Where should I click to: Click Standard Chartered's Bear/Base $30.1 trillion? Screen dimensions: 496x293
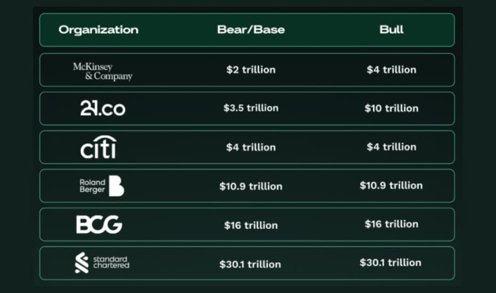click(250, 264)
